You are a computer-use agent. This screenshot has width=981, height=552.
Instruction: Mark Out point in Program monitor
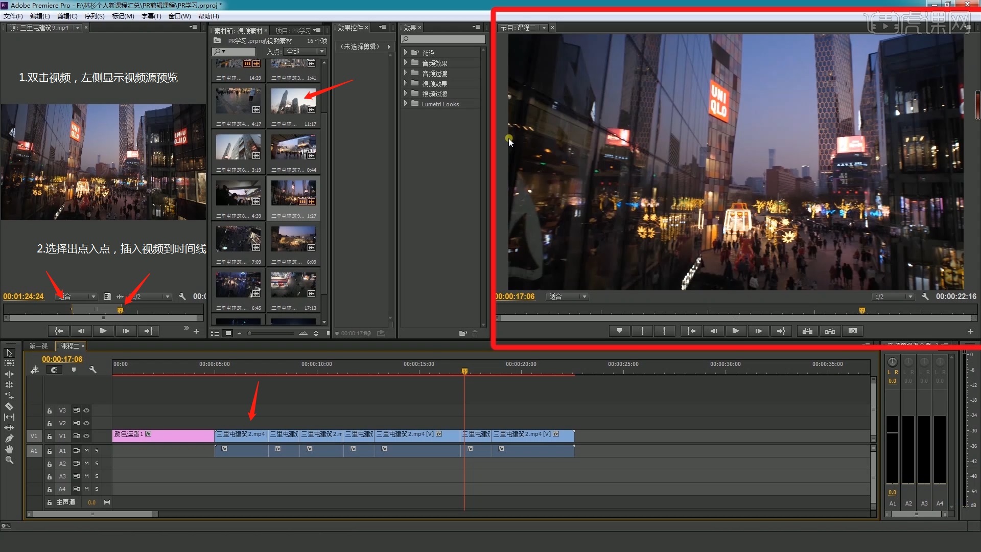tap(665, 331)
